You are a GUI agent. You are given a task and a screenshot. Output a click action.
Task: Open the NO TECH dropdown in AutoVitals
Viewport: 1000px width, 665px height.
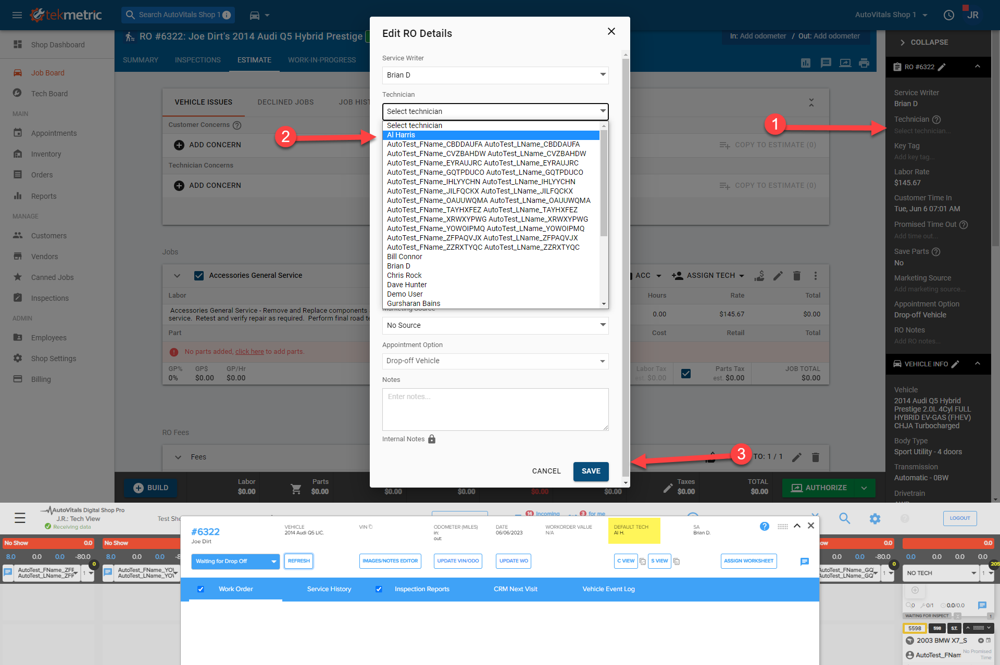point(942,573)
